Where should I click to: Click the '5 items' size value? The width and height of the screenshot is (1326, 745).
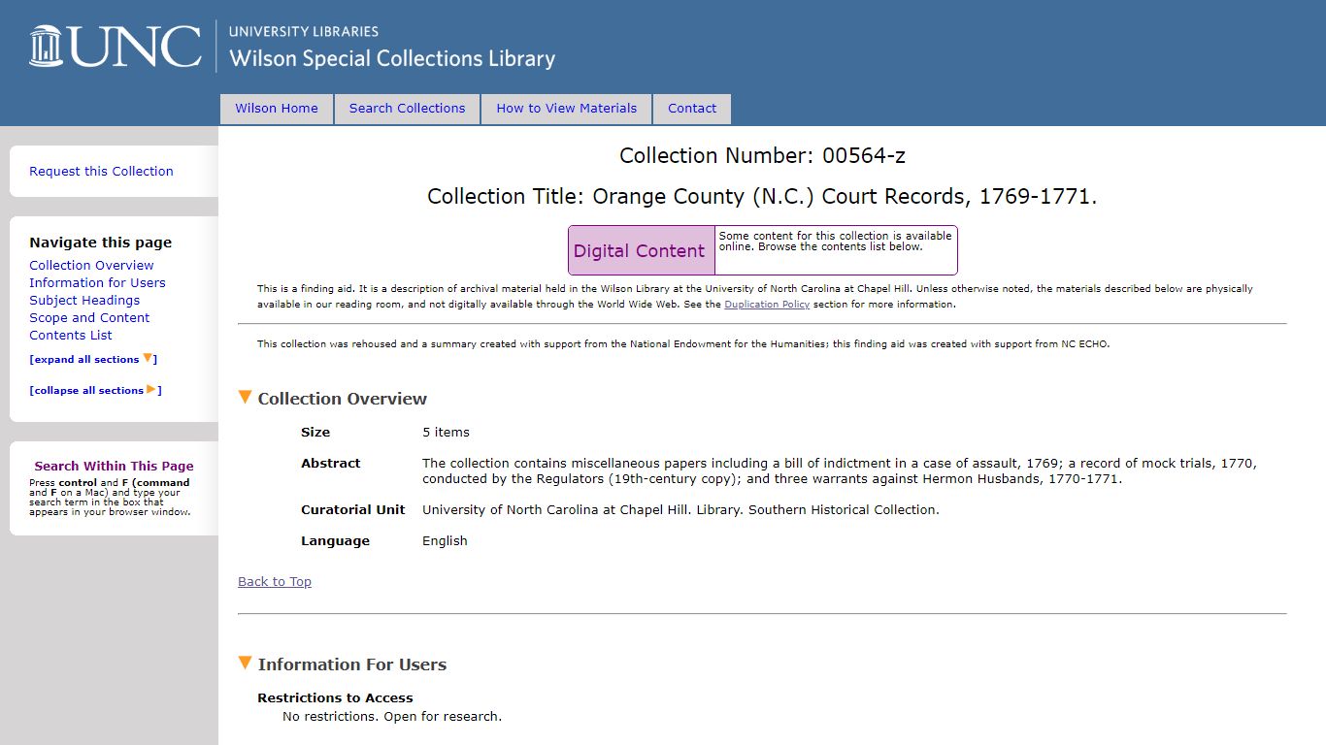446,432
